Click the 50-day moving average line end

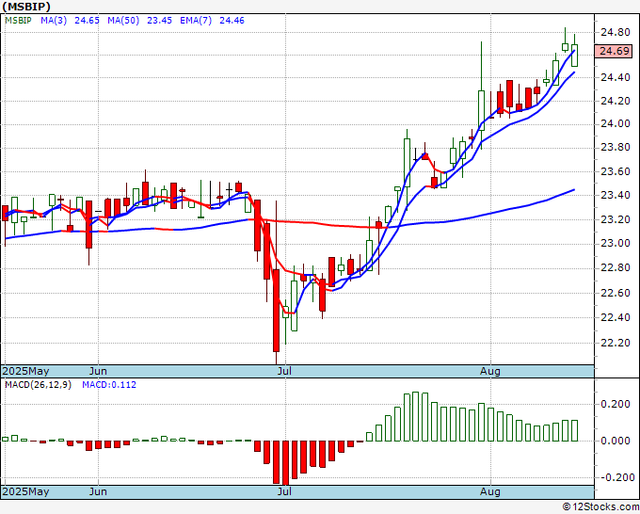(x=574, y=190)
